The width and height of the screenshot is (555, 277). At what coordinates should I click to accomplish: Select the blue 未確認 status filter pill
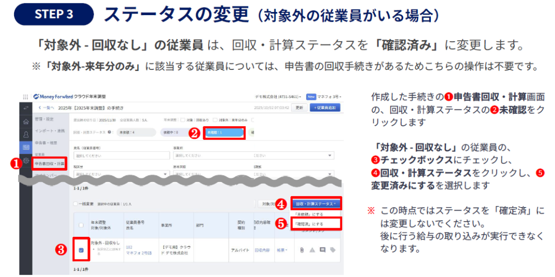(224, 132)
